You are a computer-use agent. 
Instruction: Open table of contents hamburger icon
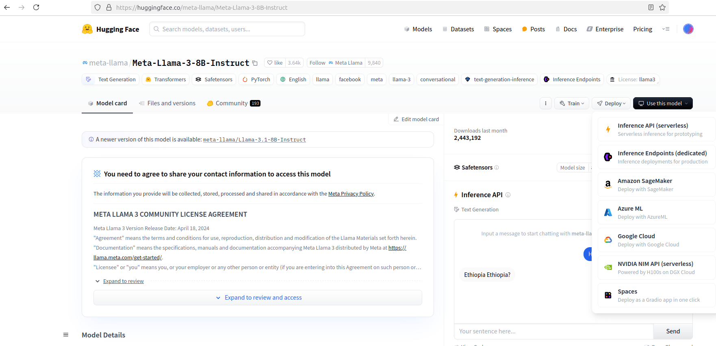click(x=66, y=335)
